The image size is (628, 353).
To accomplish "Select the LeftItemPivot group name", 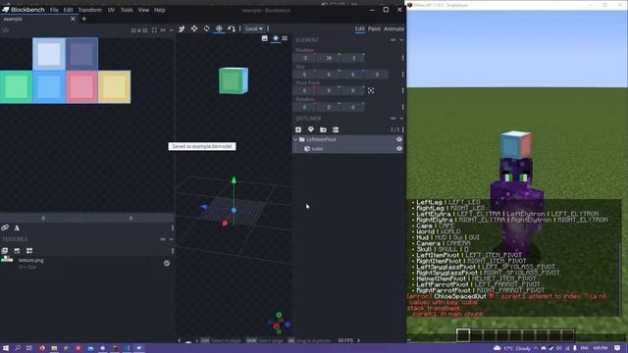I will [x=321, y=139].
